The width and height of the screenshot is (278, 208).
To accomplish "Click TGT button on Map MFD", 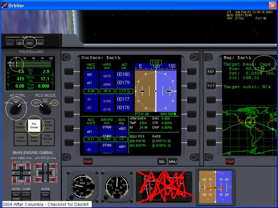I will pos(211,86).
